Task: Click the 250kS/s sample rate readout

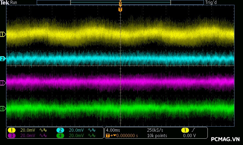Action: 155,130
